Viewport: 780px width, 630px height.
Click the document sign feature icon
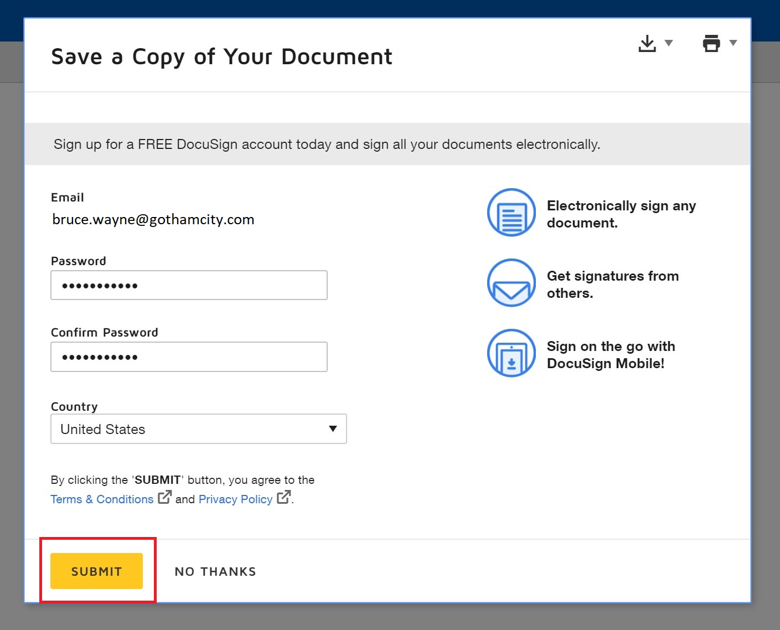512,213
